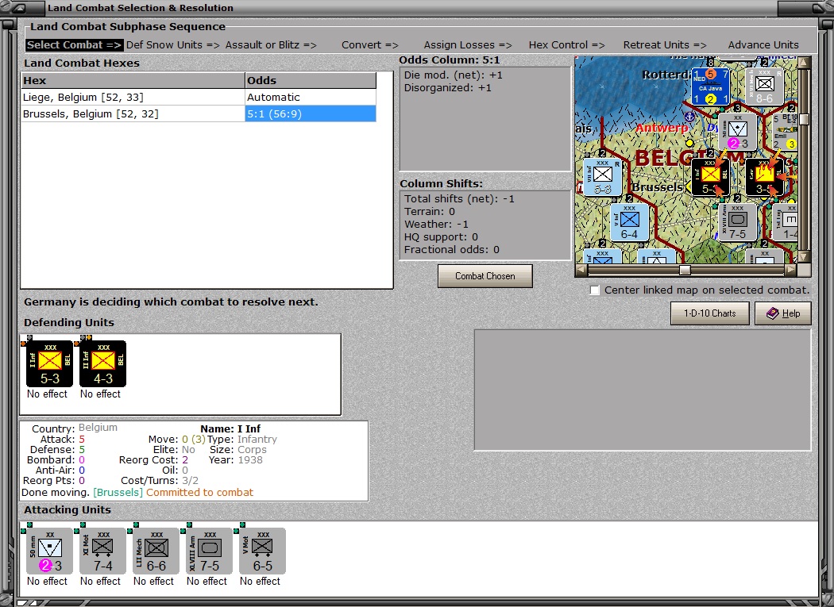Select the Belgian II Inf 4-3 defending unit
This screenshot has height=607, width=834.
[102, 363]
